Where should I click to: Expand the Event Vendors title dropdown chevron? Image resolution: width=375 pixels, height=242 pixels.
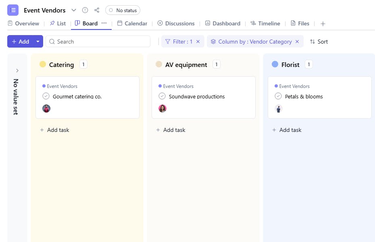(73, 10)
